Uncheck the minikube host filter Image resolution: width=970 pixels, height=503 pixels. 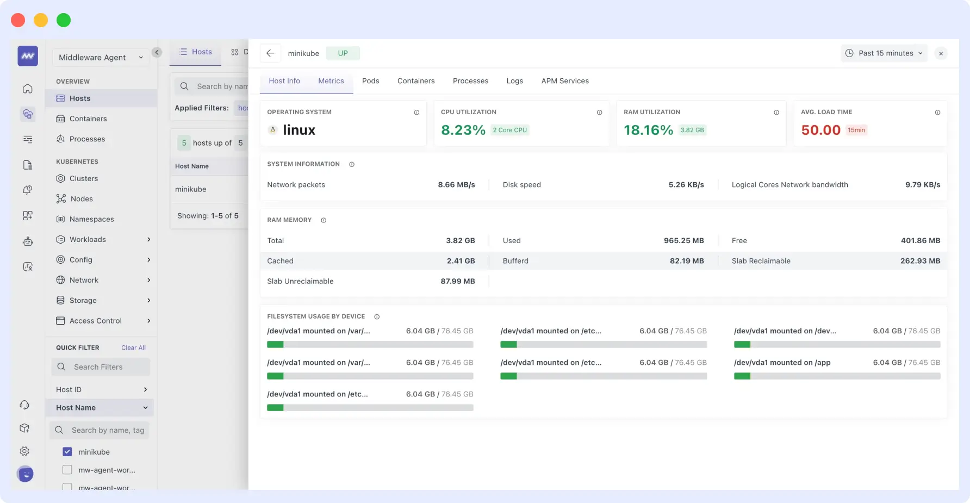point(67,451)
